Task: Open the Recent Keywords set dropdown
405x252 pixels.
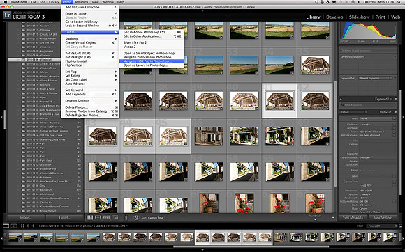Action: click(376, 78)
